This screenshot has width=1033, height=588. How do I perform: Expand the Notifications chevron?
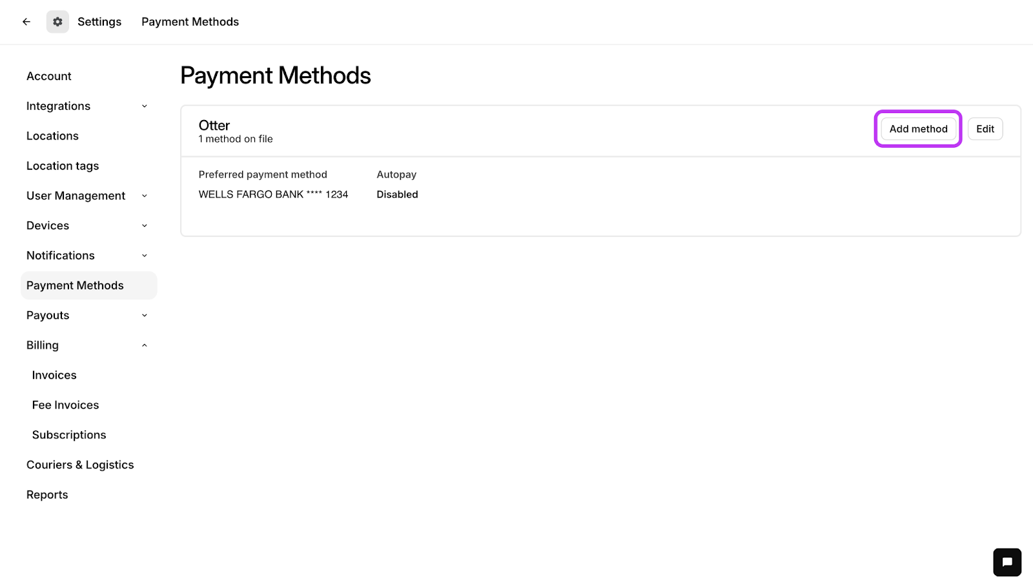pyautogui.click(x=145, y=256)
